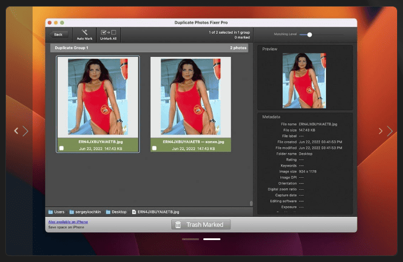Viewport: 403px width, 262px height.
Task: Click the Desktop folder in path bar
Action: [x=116, y=212]
